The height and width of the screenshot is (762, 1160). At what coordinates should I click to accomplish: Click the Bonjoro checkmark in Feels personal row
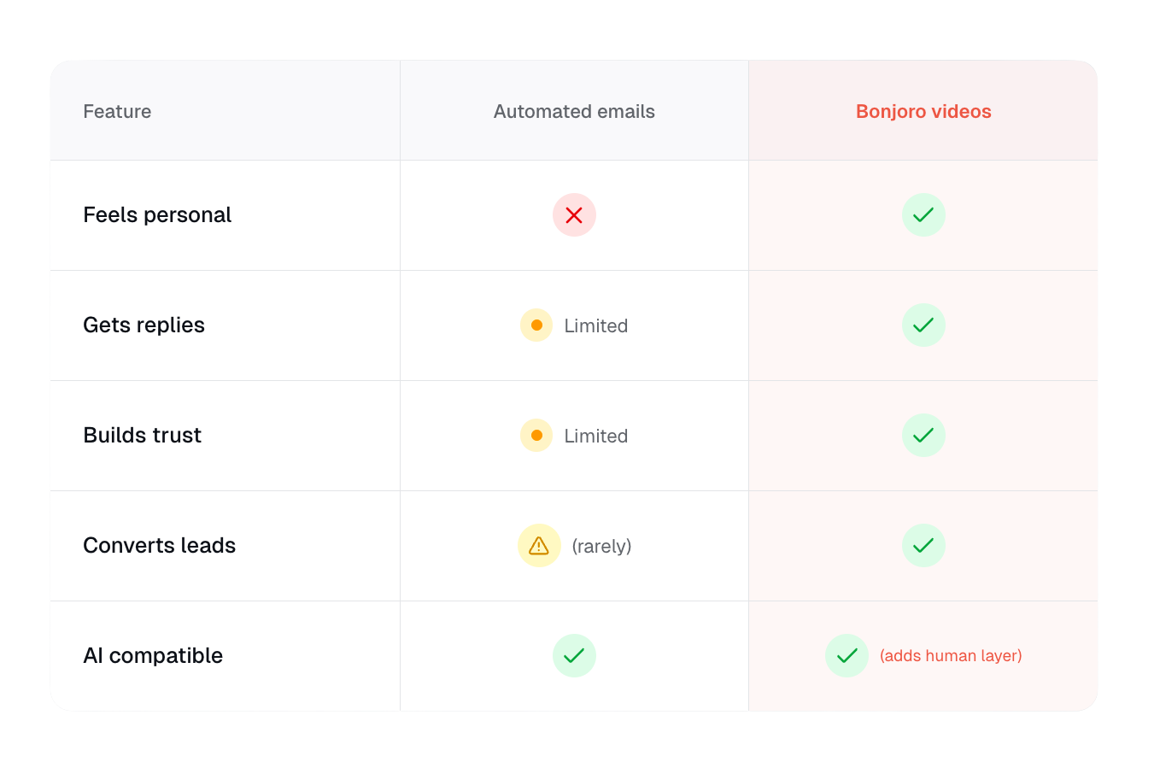(923, 215)
